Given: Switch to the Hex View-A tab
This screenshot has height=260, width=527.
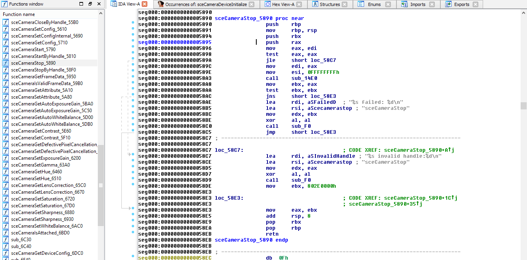Looking at the screenshot, I should pos(283,4).
